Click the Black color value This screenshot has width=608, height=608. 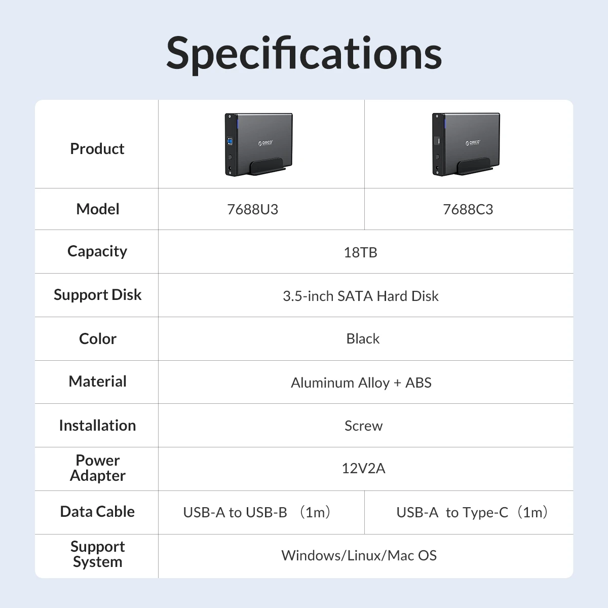click(x=363, y=338)
